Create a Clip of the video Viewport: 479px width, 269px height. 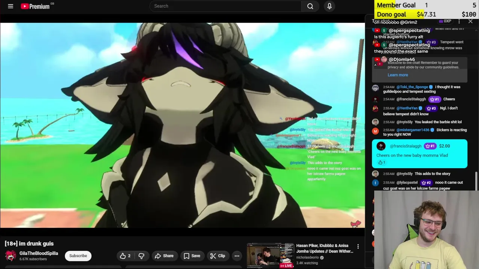click(x=217, y=256)
